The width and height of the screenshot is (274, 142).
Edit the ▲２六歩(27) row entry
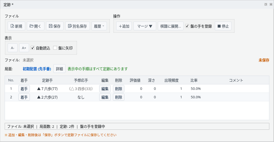pyautogui.click(x=105, y=97)
